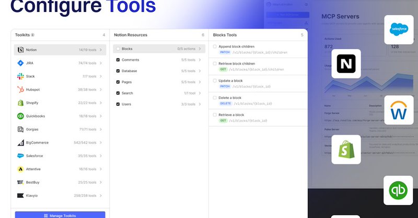Open the Salesforce toolkit row label
This screenshot has height=218, width=418.
click(x=34, y=156)
